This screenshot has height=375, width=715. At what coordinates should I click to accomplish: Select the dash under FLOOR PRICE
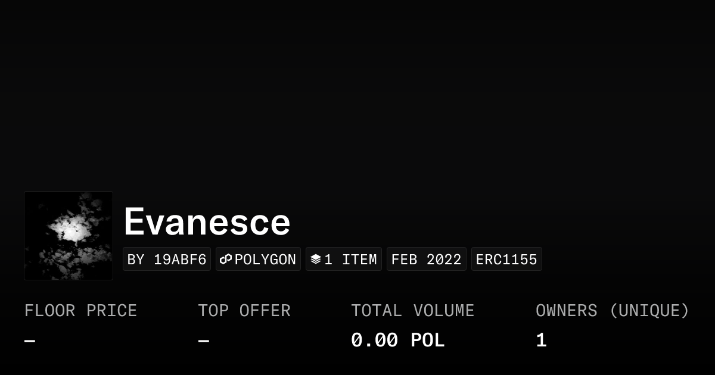(x=30, y=341)
